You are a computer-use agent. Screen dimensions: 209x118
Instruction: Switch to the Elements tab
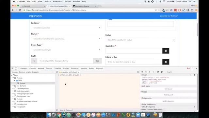click(x=24, y=69)
